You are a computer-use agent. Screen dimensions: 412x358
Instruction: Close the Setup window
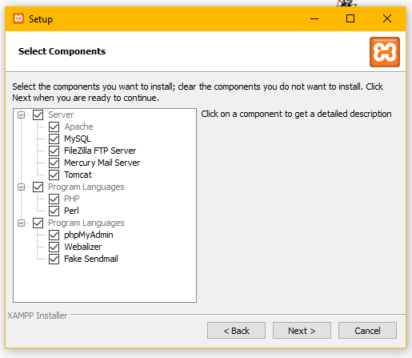(387, 18)
